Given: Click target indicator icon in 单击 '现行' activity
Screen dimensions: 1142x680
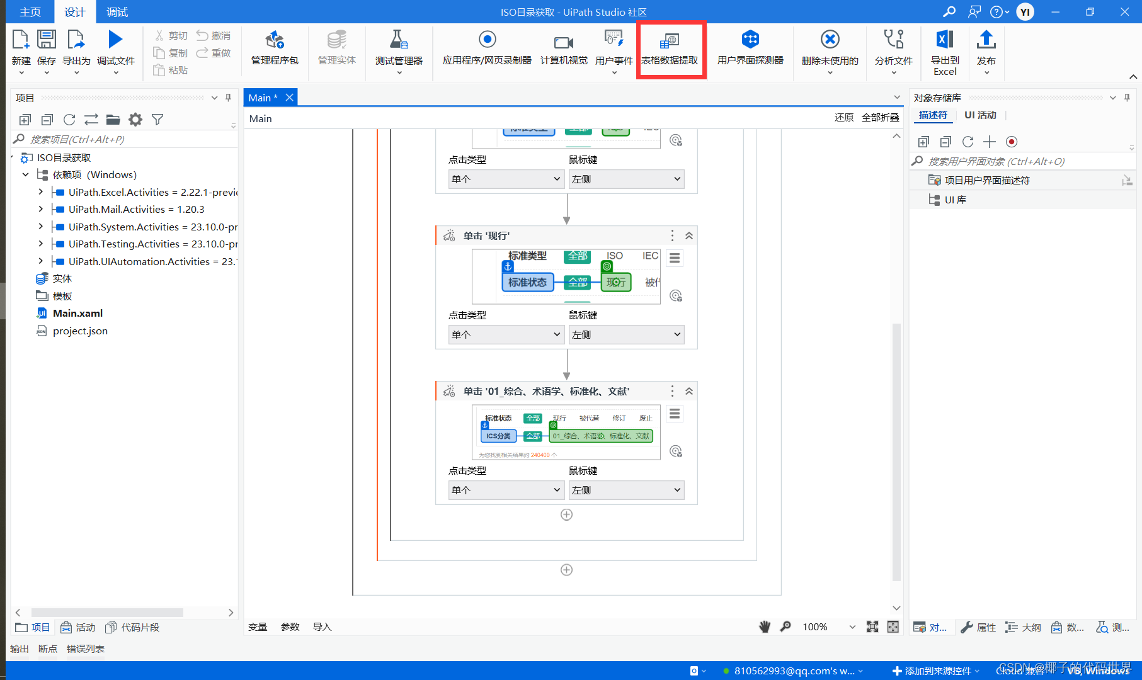Looking at the screenshot, I should coord(676,296).
